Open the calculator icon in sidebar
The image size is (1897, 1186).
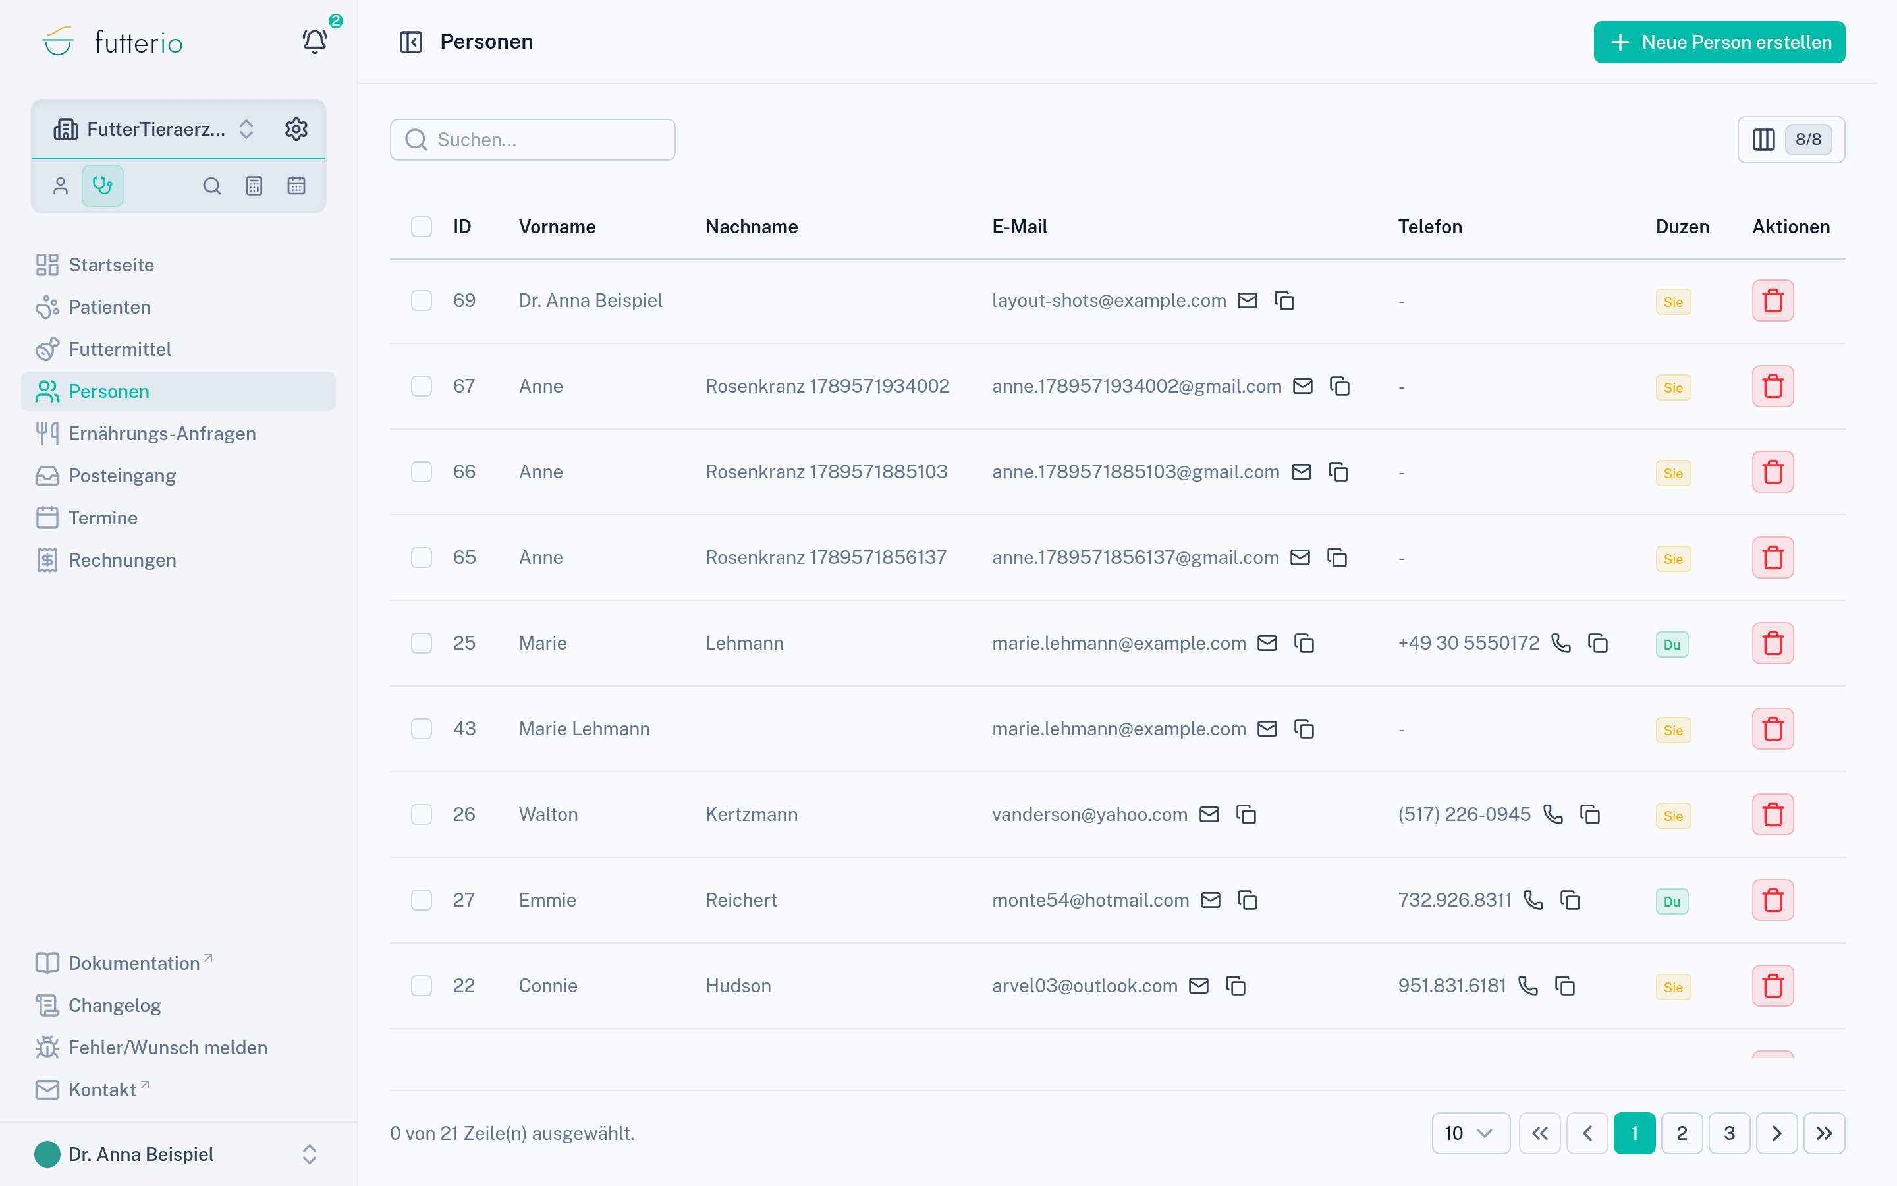pyautogui.click(x=254, y=186)
